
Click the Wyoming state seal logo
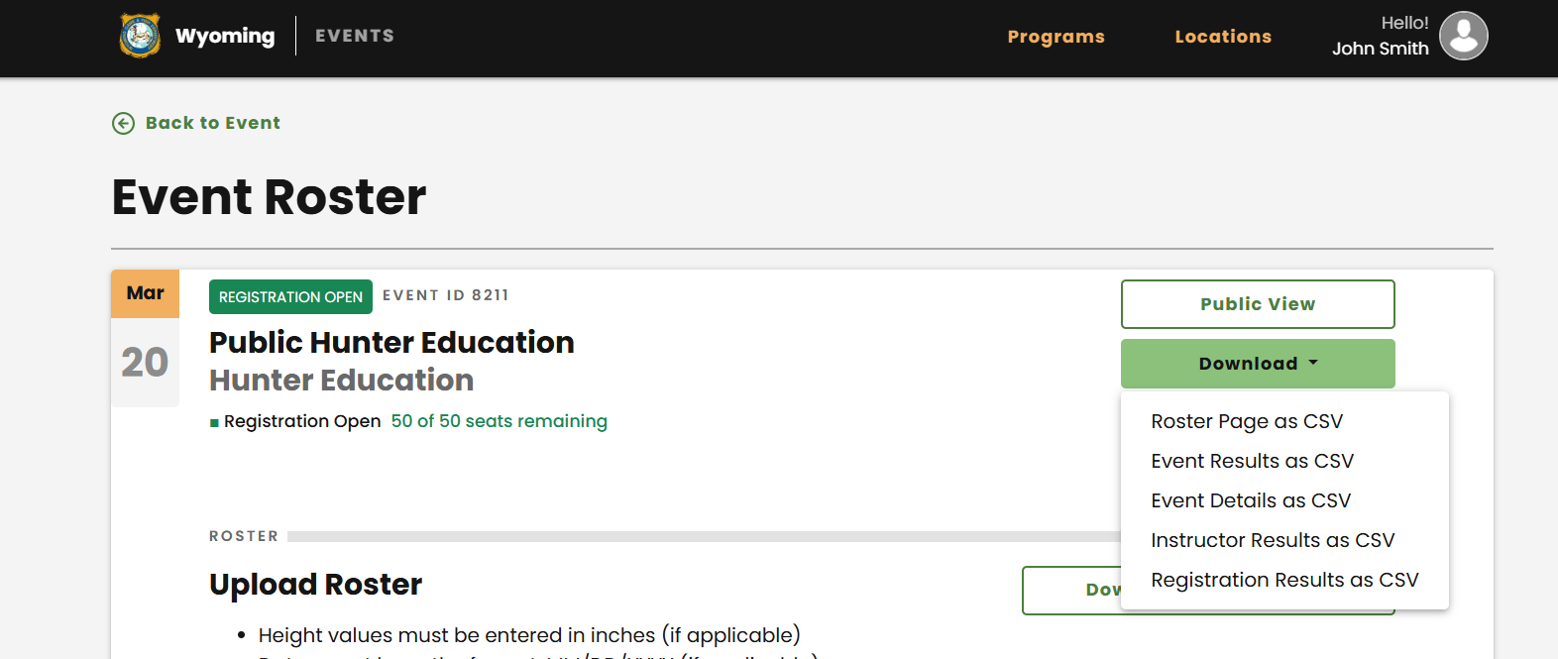140,36
